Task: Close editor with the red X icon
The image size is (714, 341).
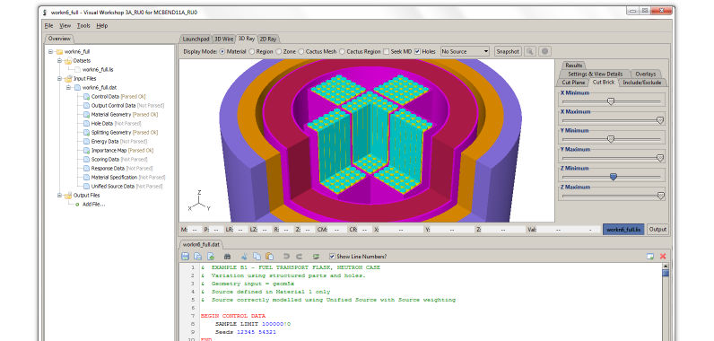Action: click(x=663, y=257)
